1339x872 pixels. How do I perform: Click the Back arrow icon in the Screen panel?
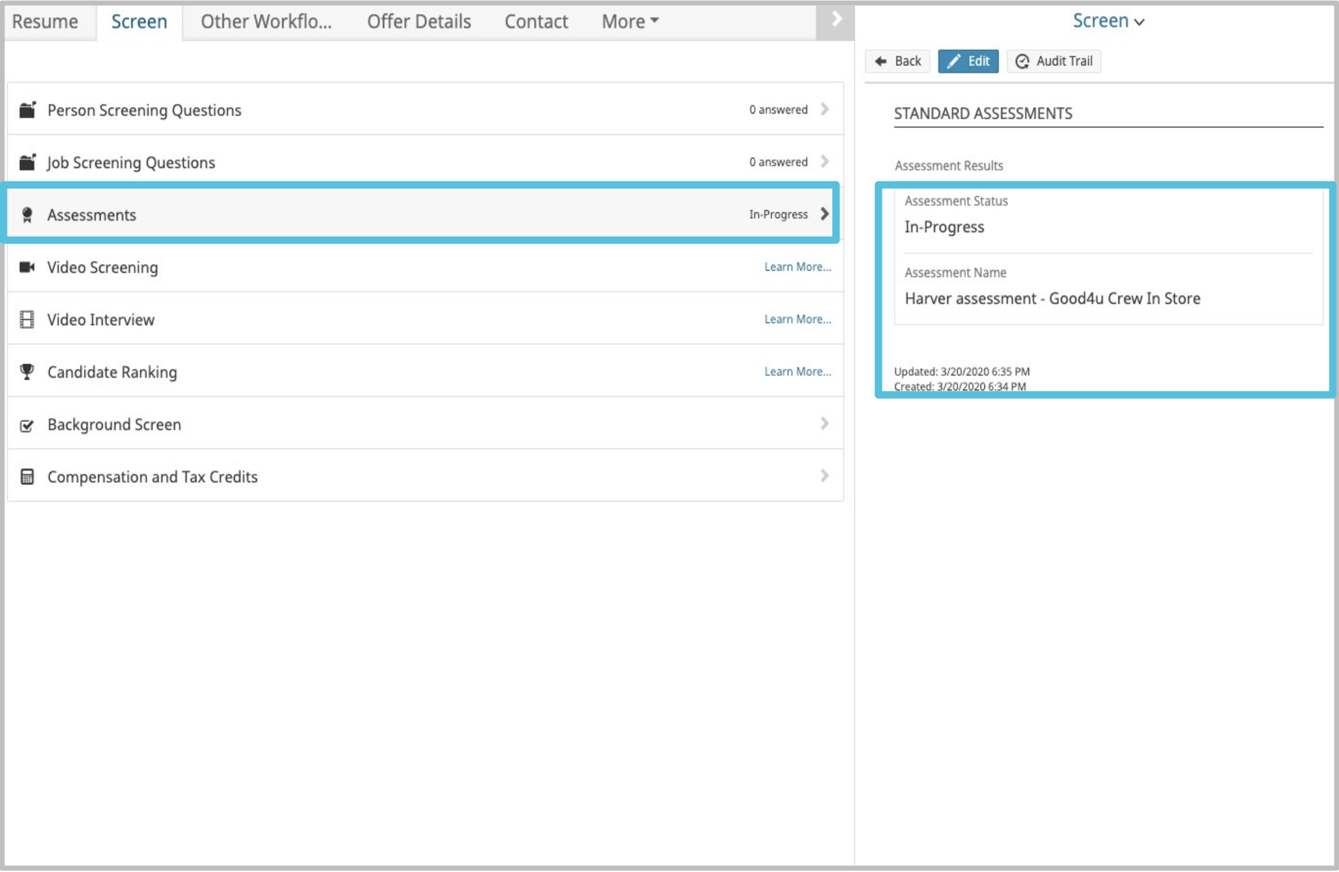(881, 61)
